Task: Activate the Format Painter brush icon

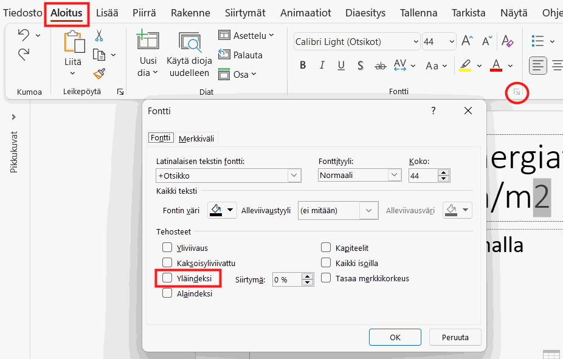Action: point(99,74)
